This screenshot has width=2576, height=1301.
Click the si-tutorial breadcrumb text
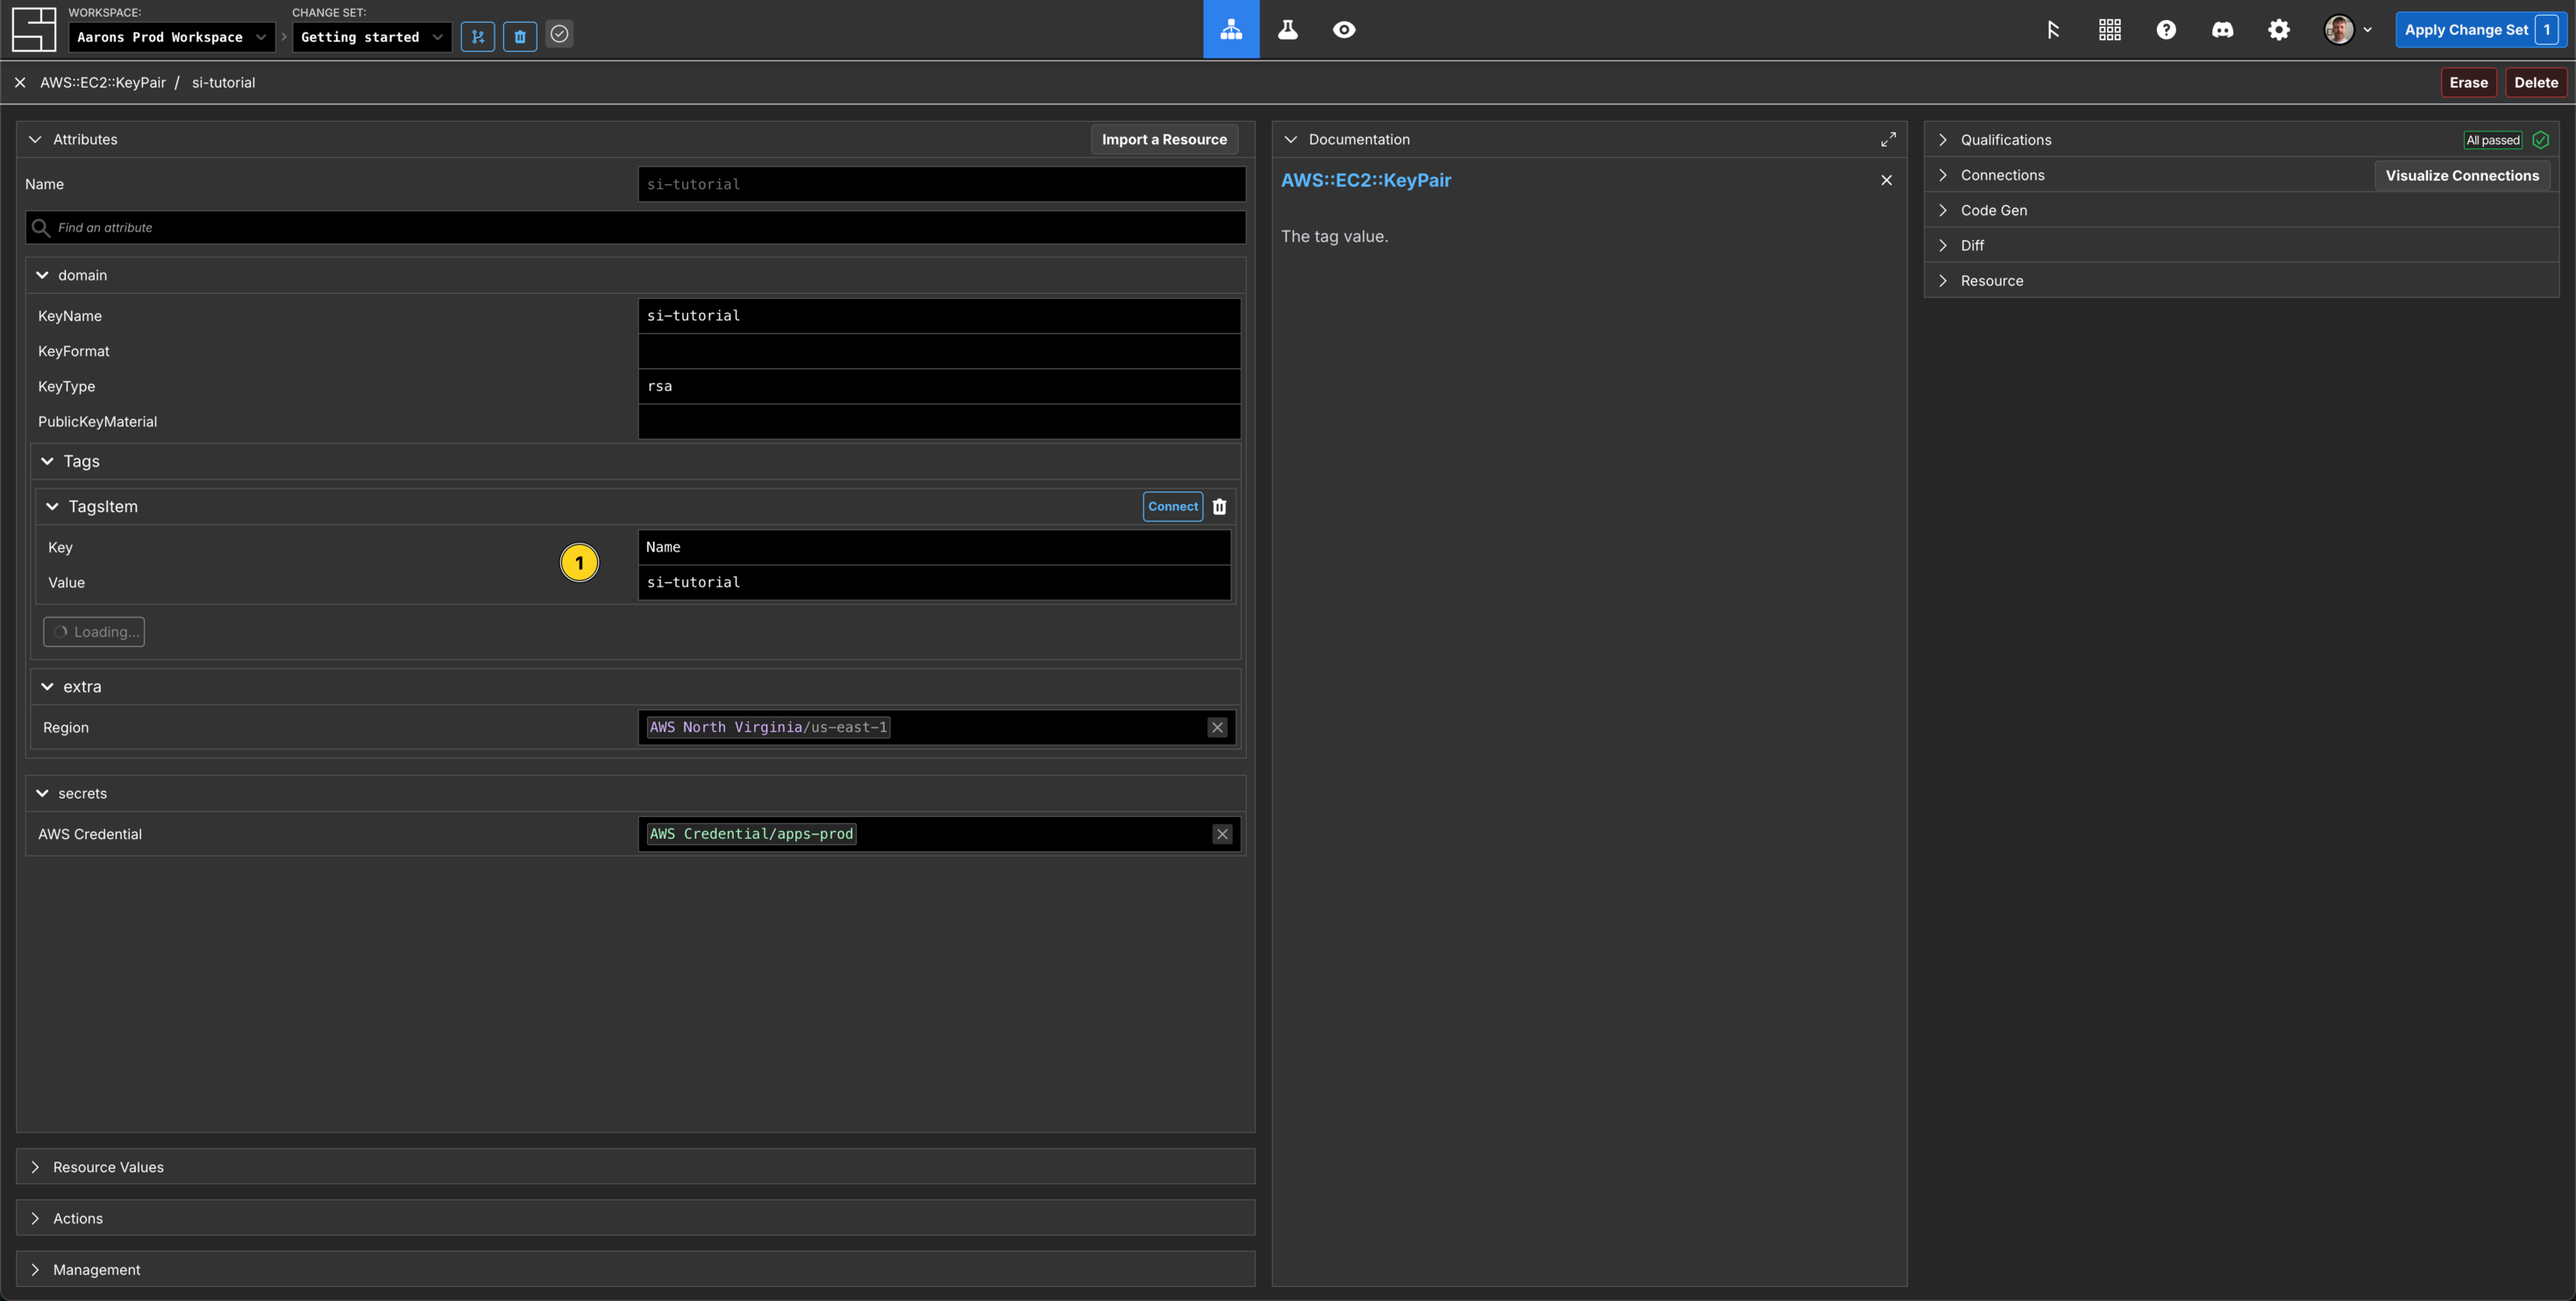223,83
